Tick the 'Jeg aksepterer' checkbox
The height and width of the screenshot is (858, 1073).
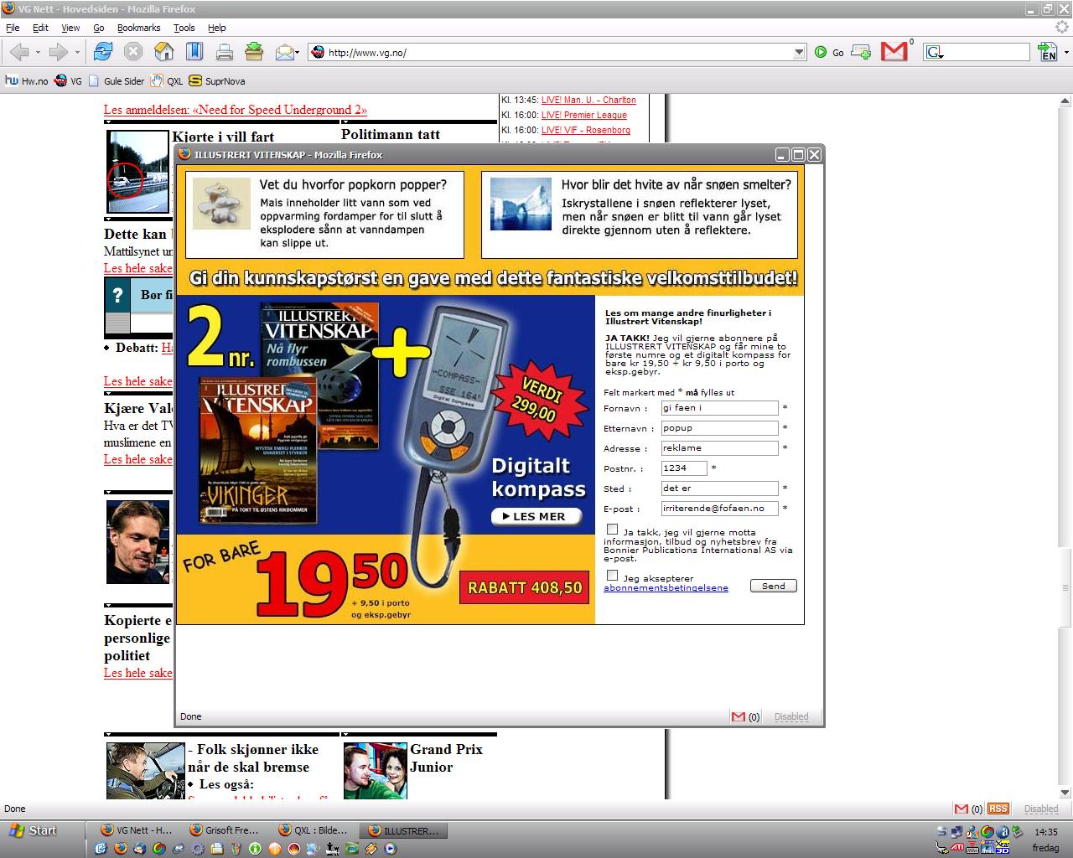click(613, 576)
